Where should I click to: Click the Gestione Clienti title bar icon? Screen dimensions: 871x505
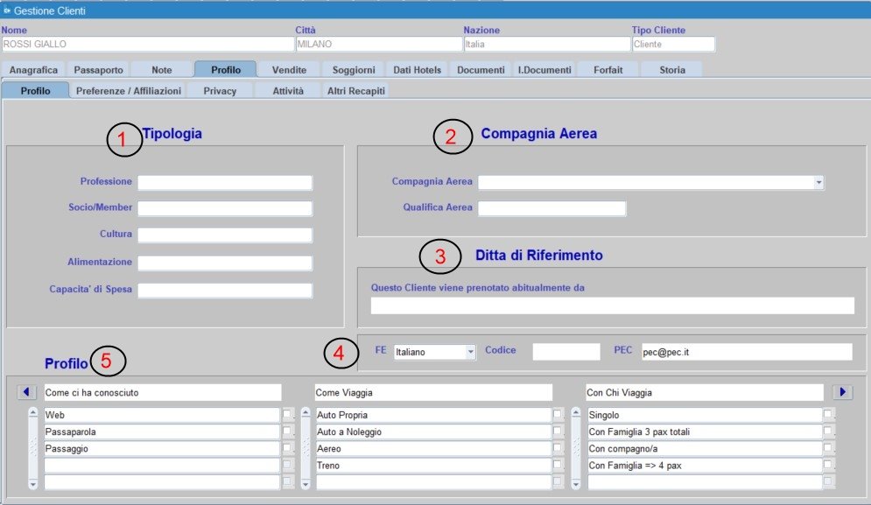pyautogui.click(x=9, y=11)
